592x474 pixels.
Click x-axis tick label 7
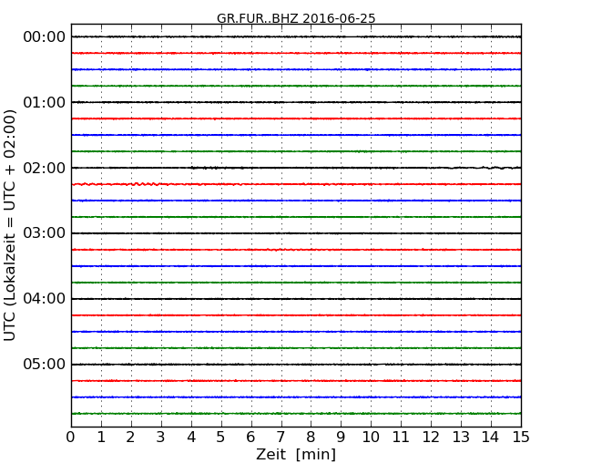click(x=281, y=437)
